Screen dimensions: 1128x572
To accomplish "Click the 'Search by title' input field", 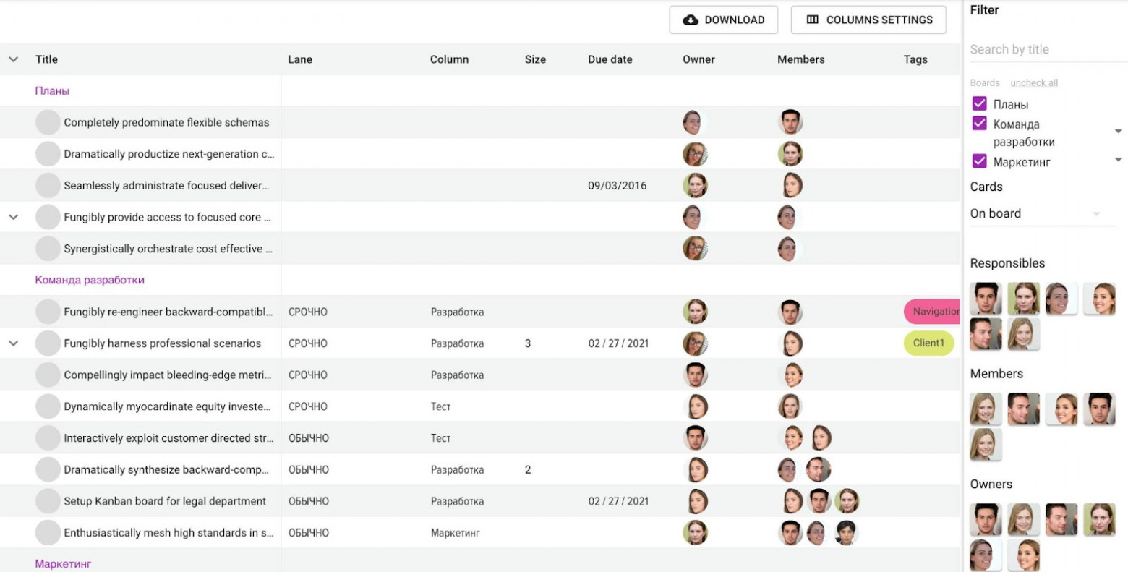I will click(x=1041, y=49).
